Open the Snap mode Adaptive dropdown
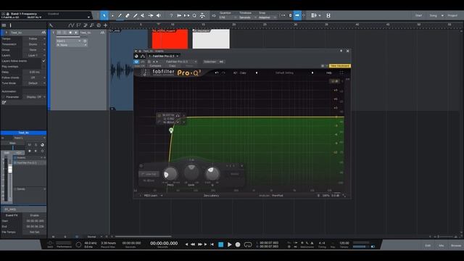The width and height of the screenshot is (464, 261). (268, 17)
